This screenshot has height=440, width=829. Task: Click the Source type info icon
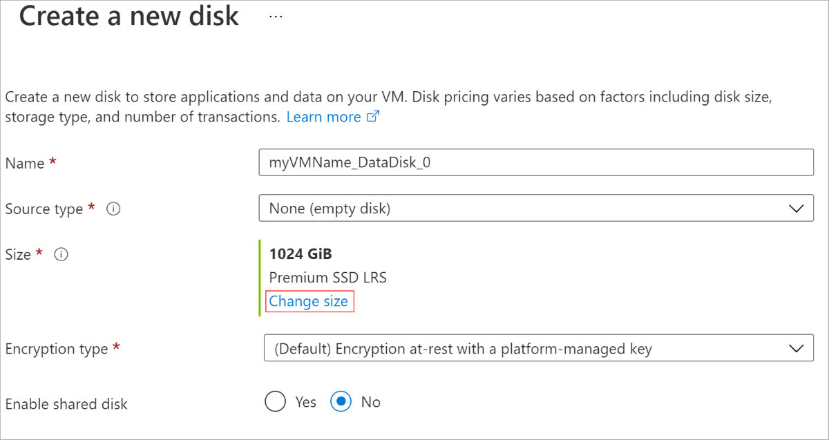(113, 209)
